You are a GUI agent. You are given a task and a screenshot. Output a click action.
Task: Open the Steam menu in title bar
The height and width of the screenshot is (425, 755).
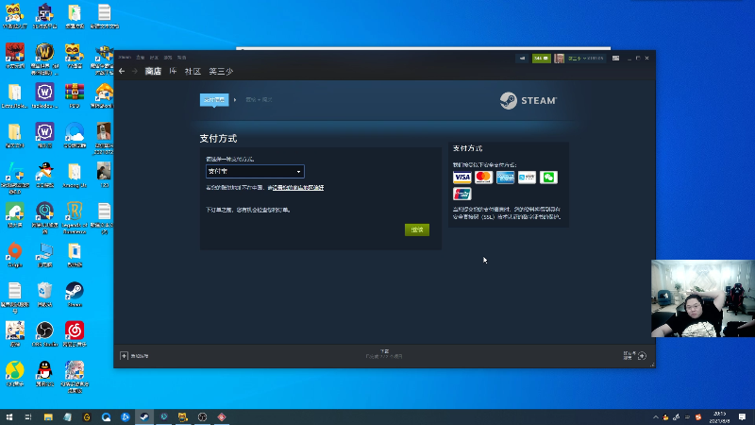[125, 58]
